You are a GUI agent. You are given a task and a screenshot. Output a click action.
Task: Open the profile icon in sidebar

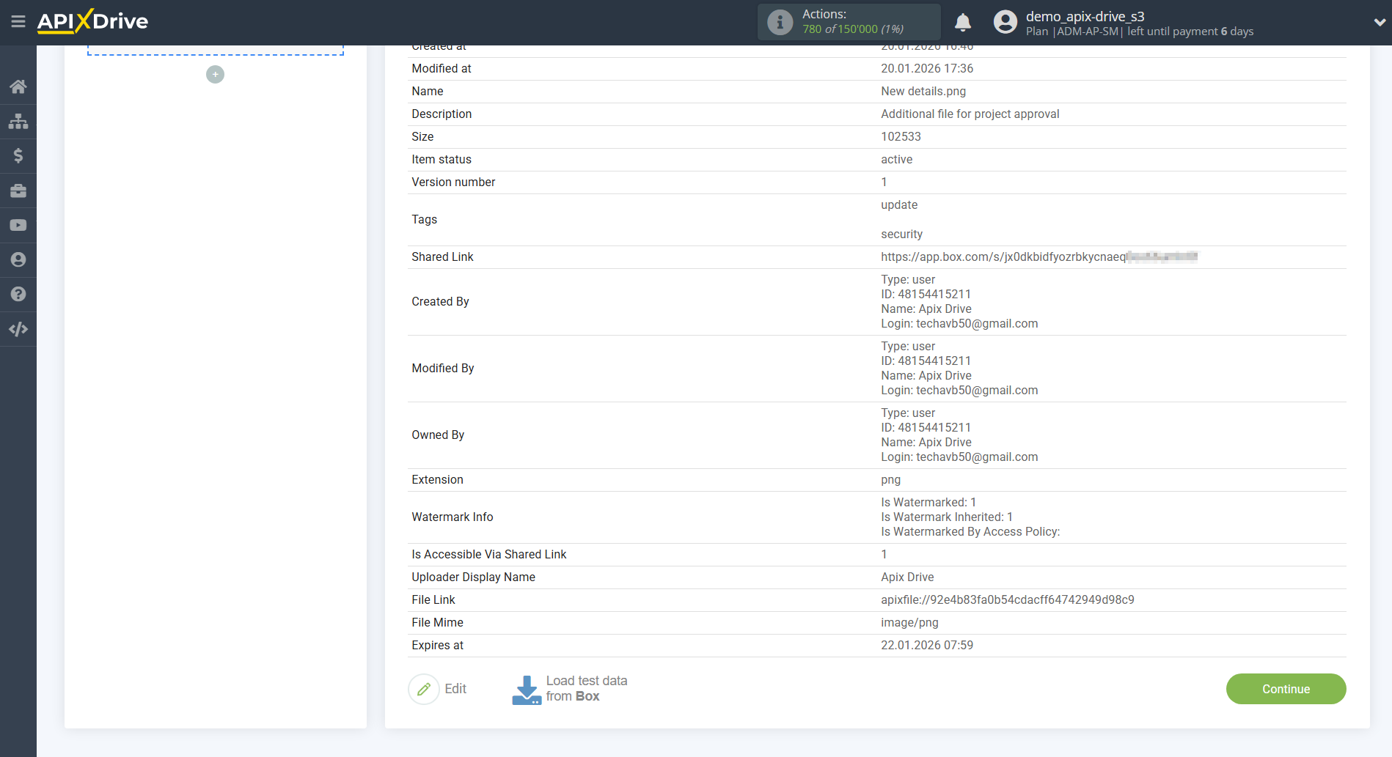(x=18, y=259)
